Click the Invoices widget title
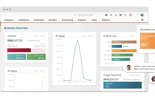155x99 pixels. pos(12,36)
